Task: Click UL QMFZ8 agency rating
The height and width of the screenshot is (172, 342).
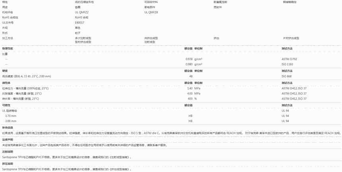Action: (x=151, y=12)
